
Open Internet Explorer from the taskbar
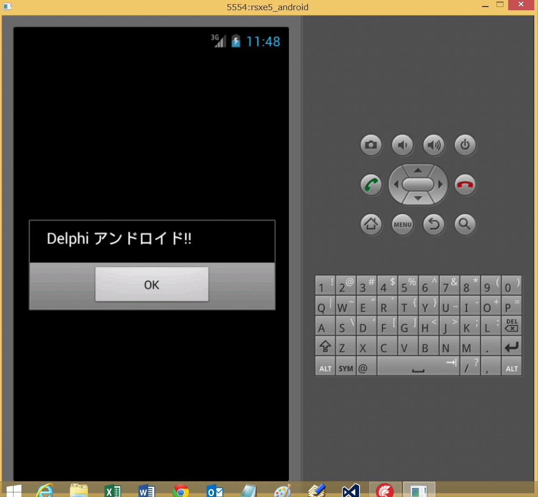(x=45, y=491)
